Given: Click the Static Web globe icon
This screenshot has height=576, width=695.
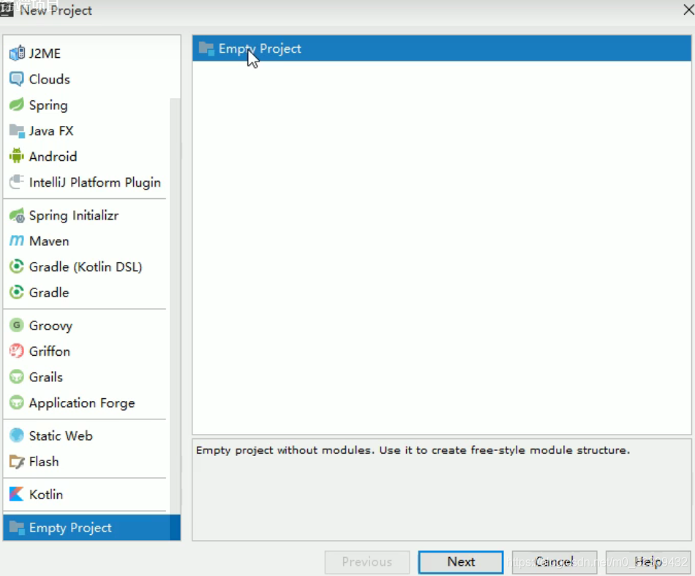Looking at the screenshot, I should coord(17,436).
